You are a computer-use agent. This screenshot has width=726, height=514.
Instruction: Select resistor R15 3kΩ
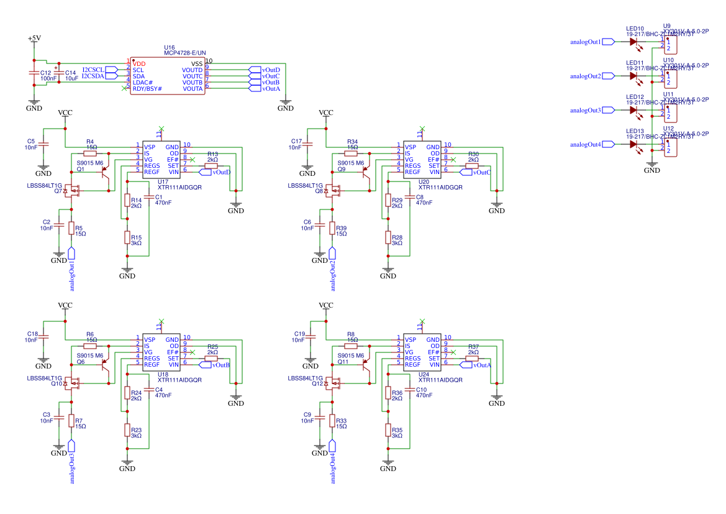pyautogui.click(x=127, y=237)
